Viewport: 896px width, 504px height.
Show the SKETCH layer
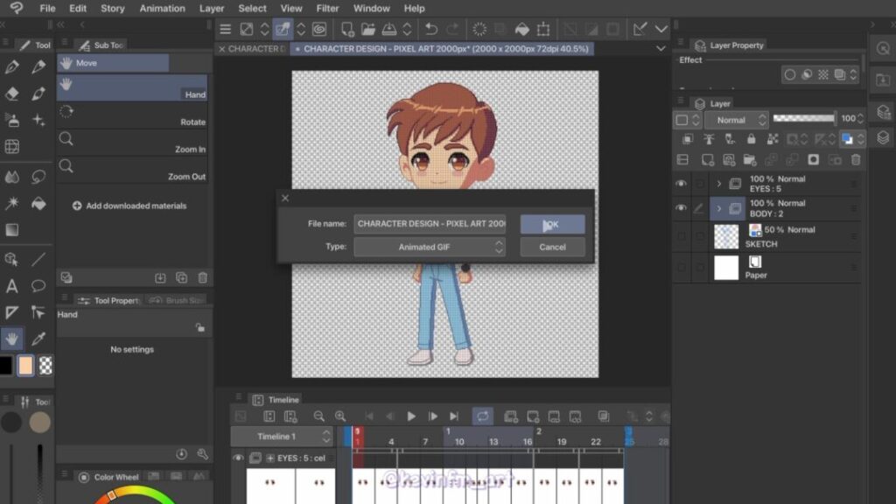681,236
